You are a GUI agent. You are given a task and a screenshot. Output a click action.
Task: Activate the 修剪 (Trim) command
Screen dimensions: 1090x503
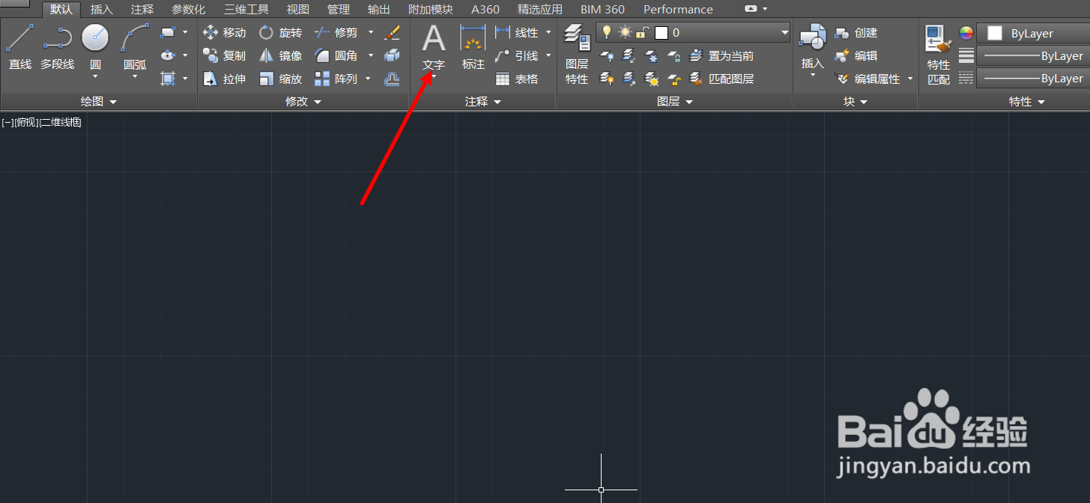point(336,33)
